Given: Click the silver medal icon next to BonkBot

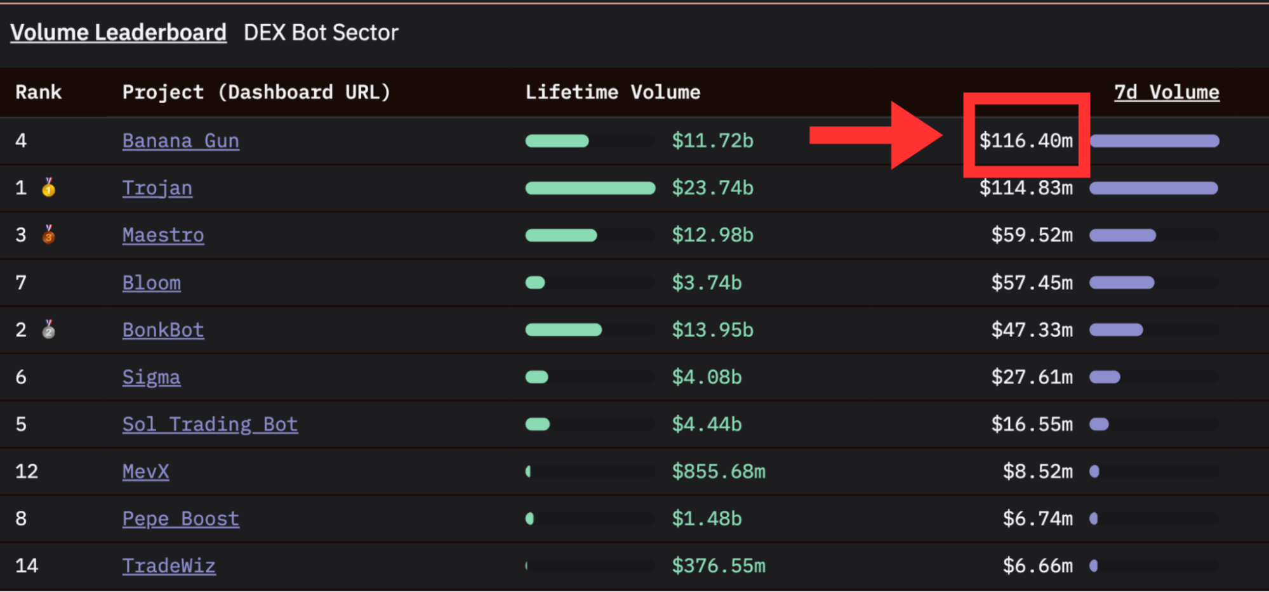Looking at the screenshot, I should click(x=49, y=329).
